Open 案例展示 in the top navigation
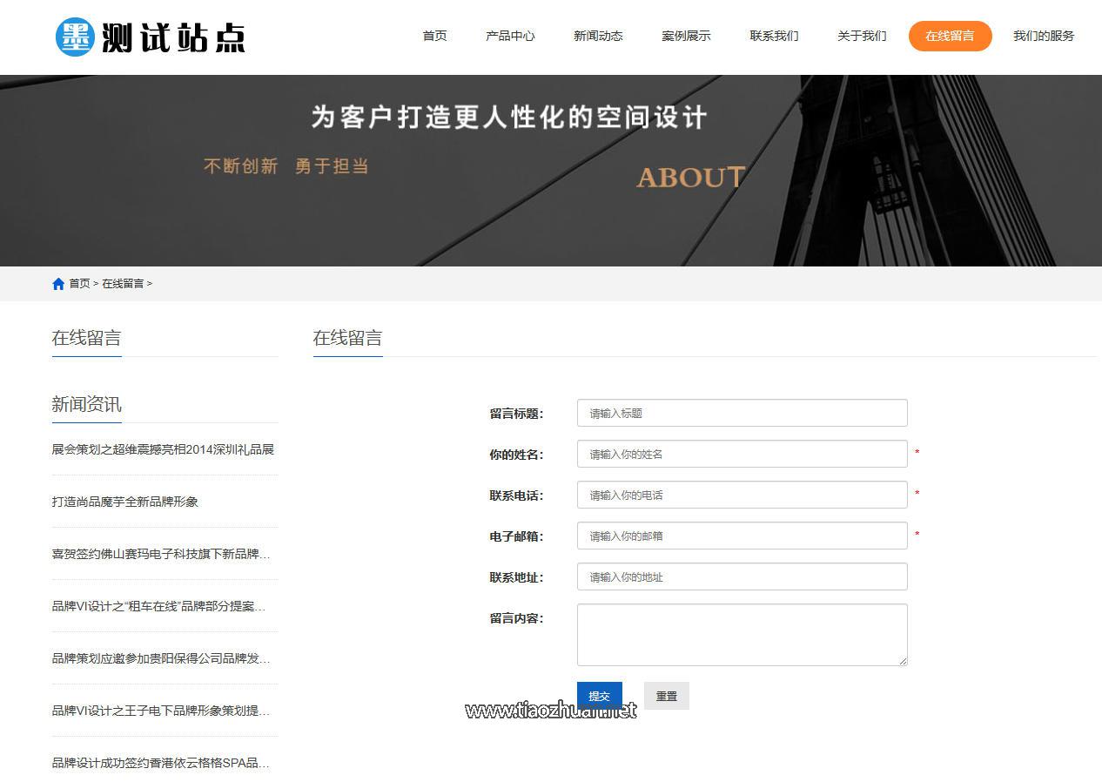1102x782 pixels. pos(686,36)
